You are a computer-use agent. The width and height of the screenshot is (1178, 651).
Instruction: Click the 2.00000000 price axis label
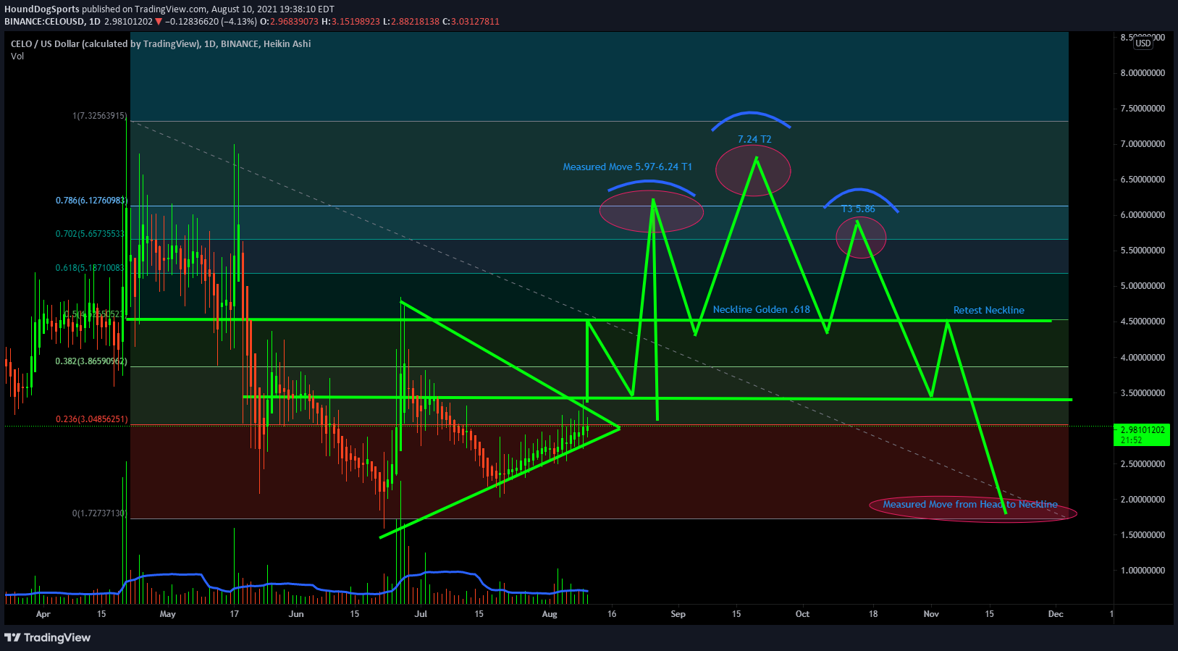(1143, 500)
